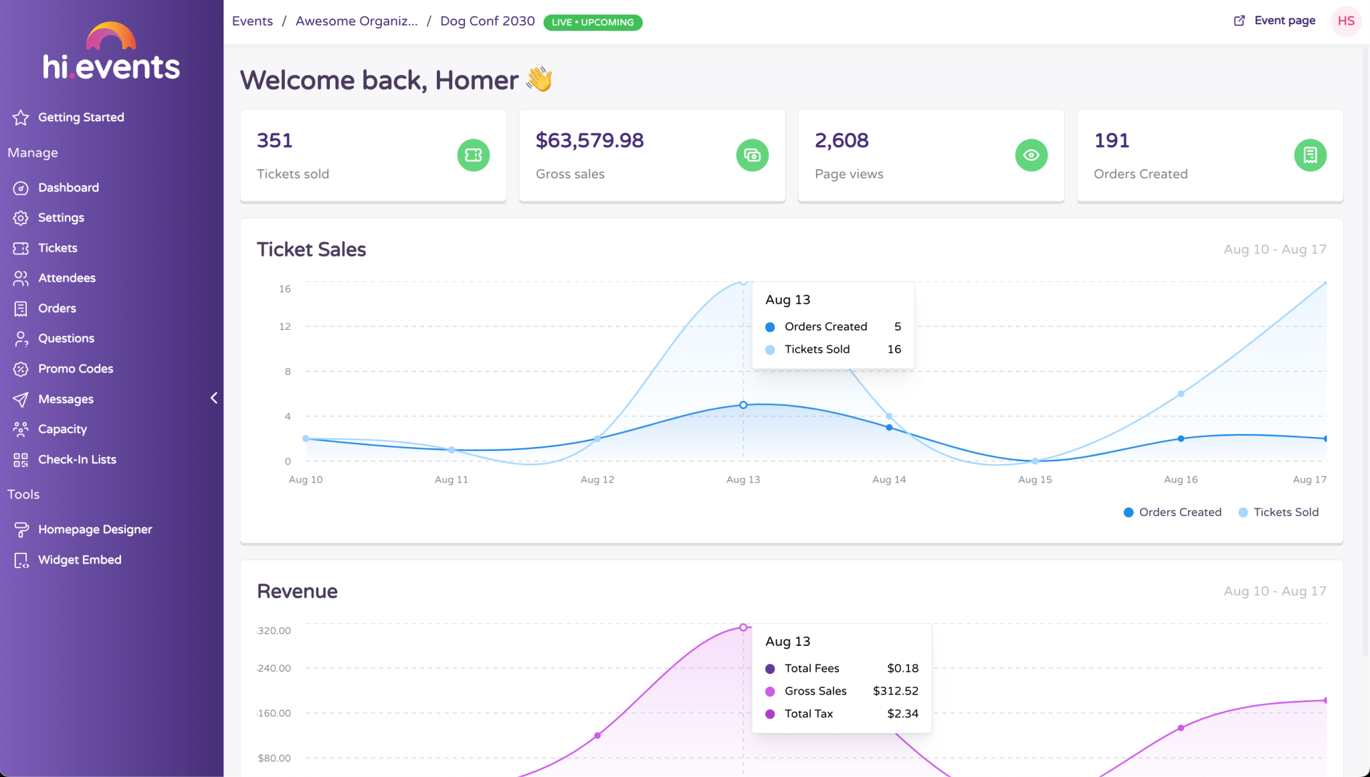Open the Manage section header
This screenshot has width=1370, height=777.
[x=32, y=153]
